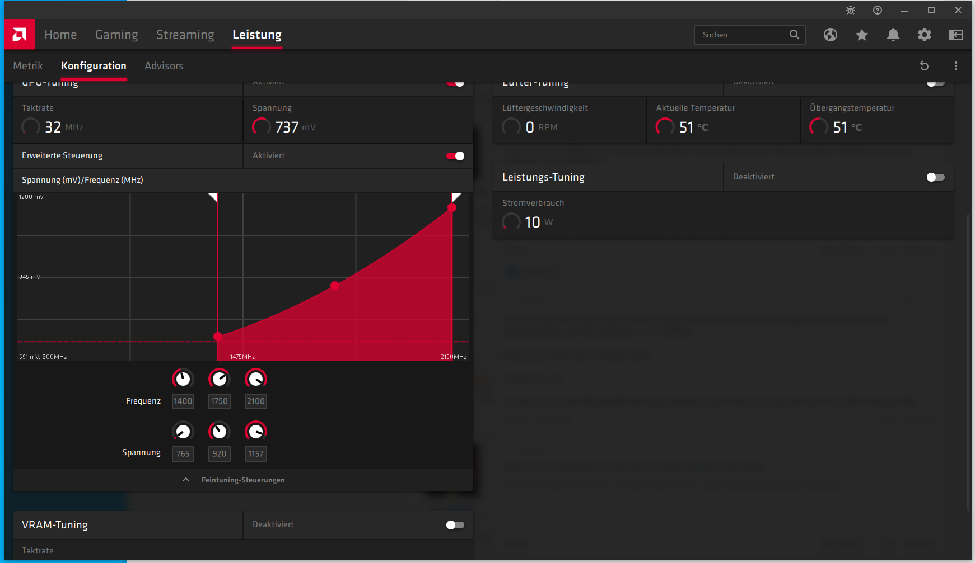Image resolution: width=975 pixels, height=563 pixels.
Task: Toggle the sidebar panel icon
Action: [x=956, y=35]
